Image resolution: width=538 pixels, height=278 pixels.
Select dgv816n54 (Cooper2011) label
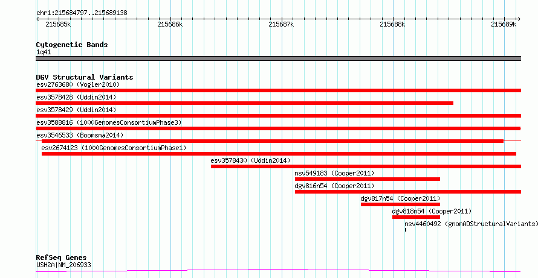point(334,186)
